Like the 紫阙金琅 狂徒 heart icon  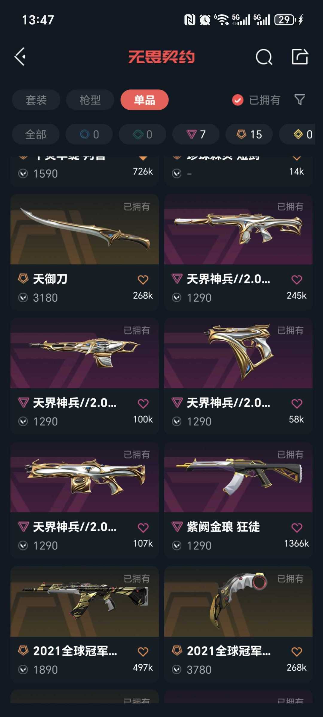(297, 527)
